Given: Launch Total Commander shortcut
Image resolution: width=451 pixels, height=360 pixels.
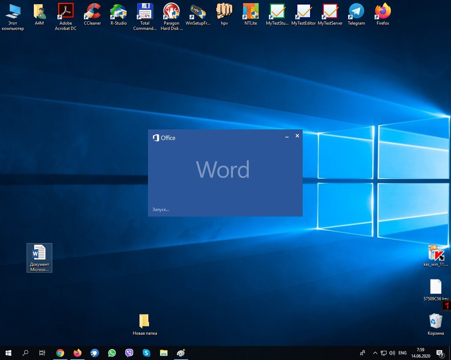Looking at the screenshot, I should click(145, 17).
